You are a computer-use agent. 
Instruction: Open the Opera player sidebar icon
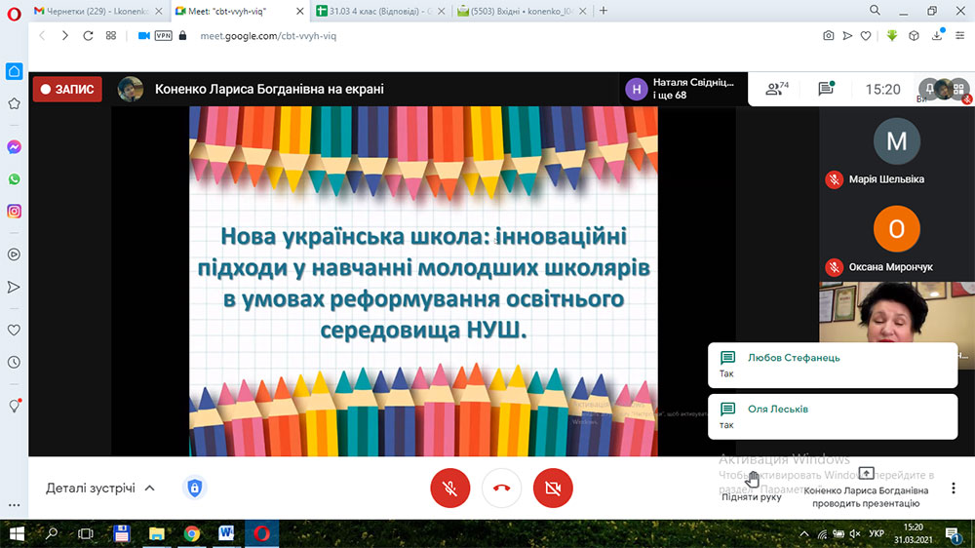(14, 254)
